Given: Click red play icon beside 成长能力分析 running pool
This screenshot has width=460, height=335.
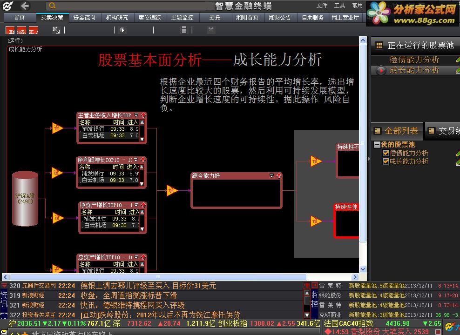Looking at the screenshot, I should click(x=381, y=70).
